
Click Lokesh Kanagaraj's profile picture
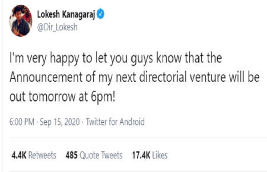pos(21,21)
